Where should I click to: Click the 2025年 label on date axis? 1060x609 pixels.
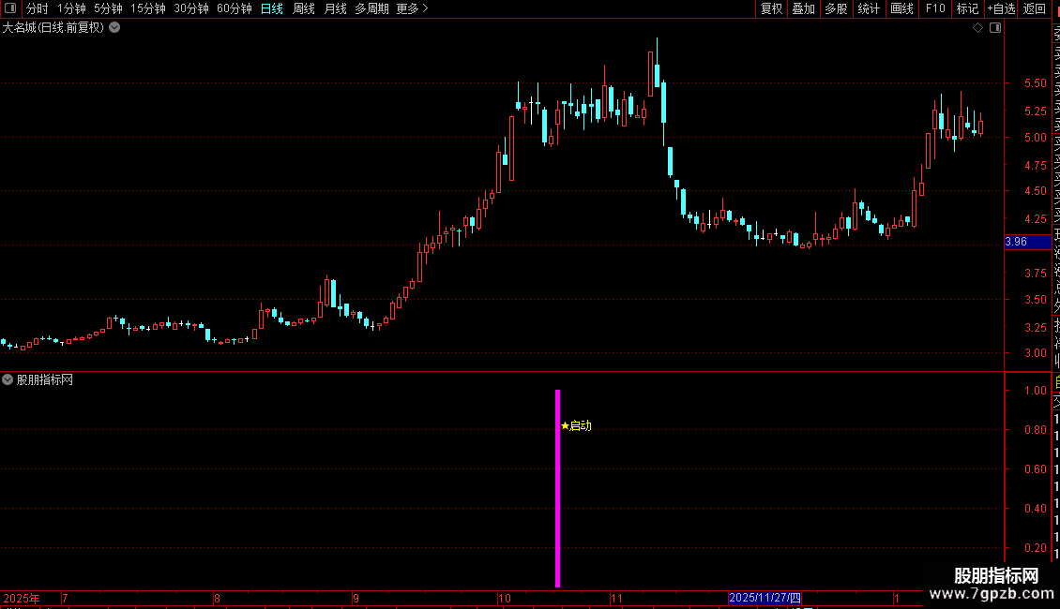coord(22,598)
